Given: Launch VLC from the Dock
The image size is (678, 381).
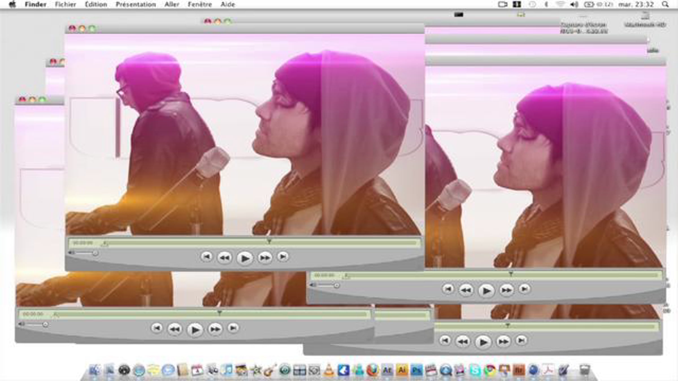Looking at the screenshot, I should (328, 370).
